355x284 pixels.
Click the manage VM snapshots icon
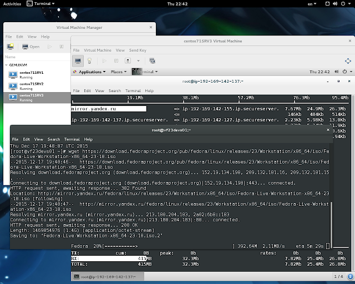tap(153, 60)
